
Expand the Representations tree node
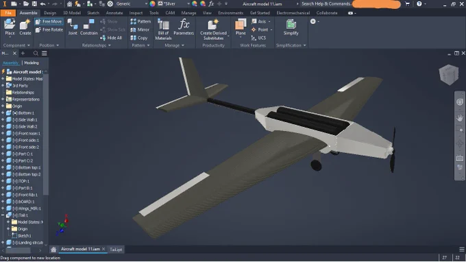[3, 99]
